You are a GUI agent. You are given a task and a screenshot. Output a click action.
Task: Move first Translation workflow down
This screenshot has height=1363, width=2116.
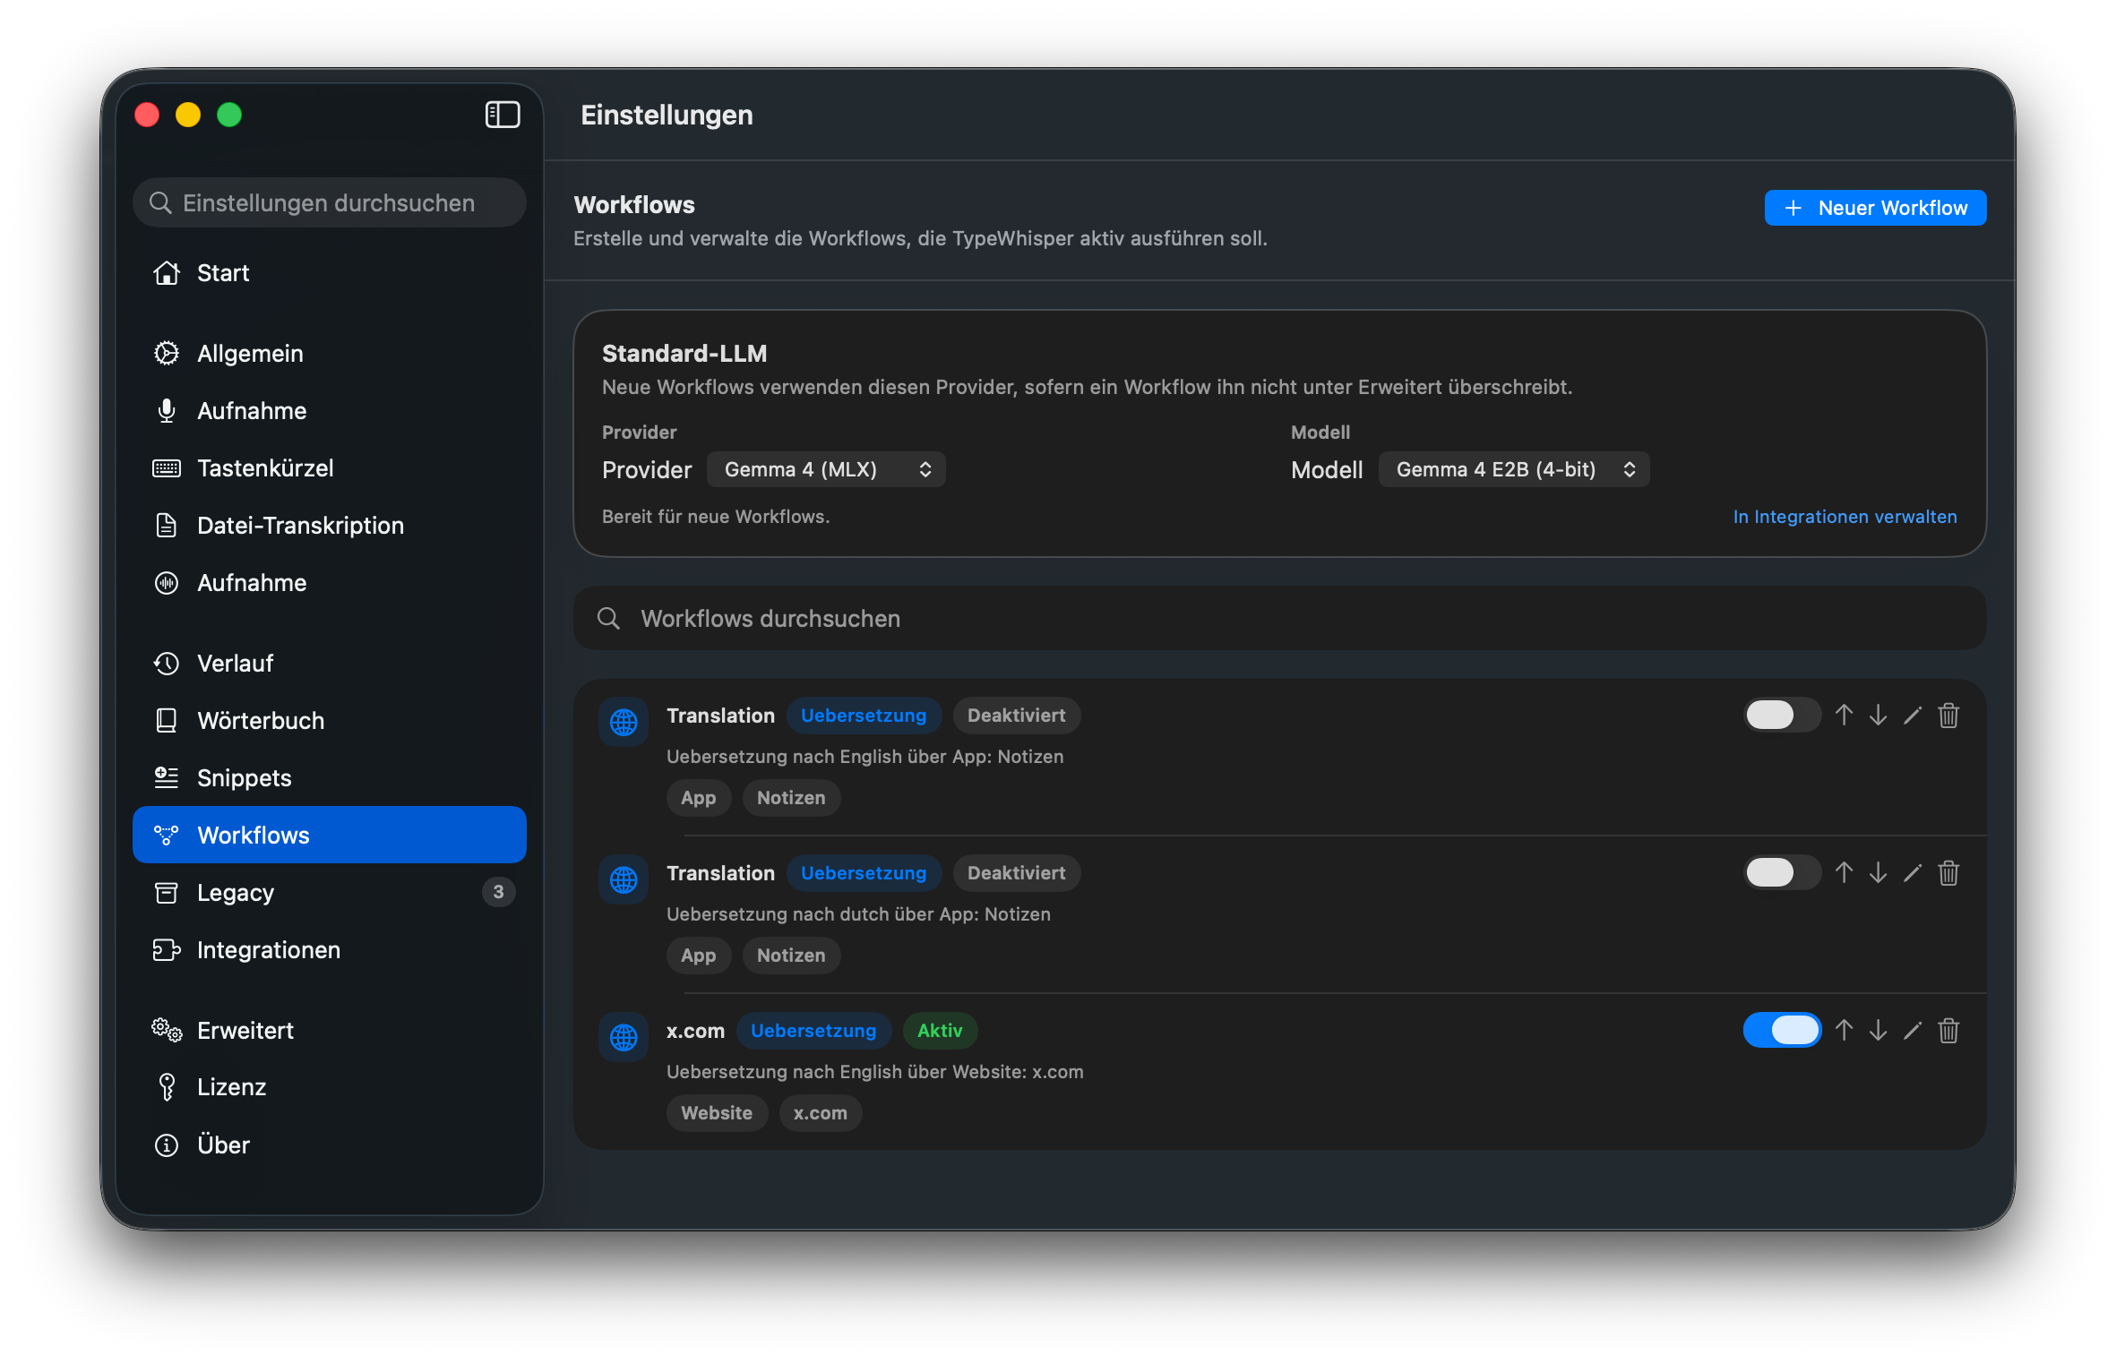(x=1879, y=716)
